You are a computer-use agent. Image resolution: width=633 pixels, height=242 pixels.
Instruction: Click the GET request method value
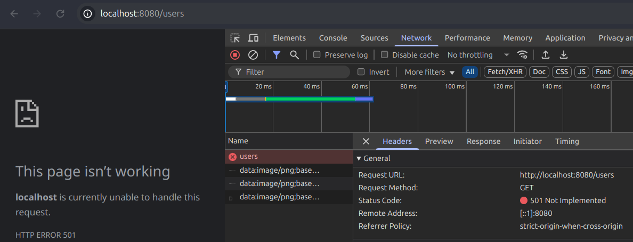point(527,188)
